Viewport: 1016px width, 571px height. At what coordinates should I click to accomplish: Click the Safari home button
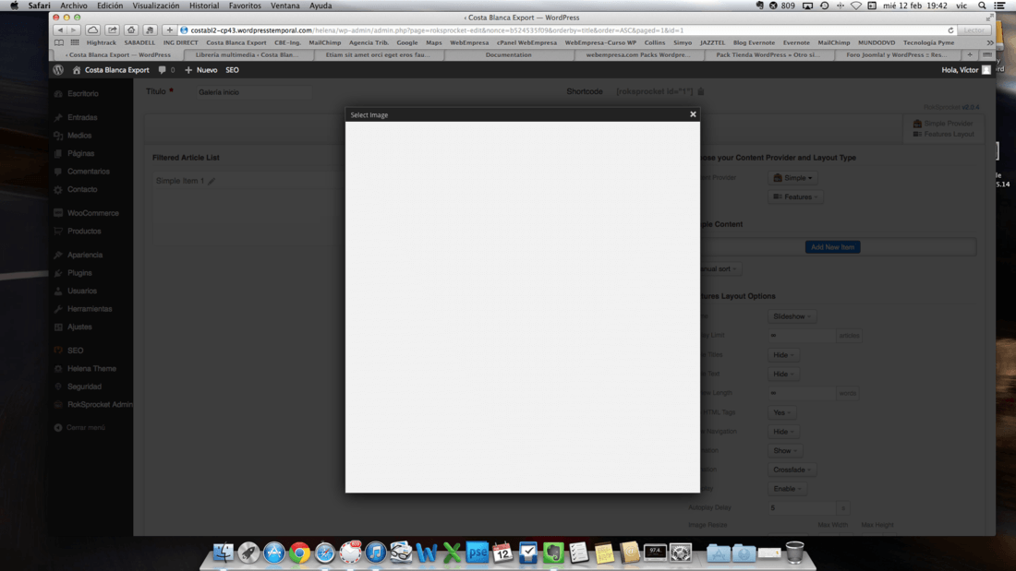click(x=131, y=30)
